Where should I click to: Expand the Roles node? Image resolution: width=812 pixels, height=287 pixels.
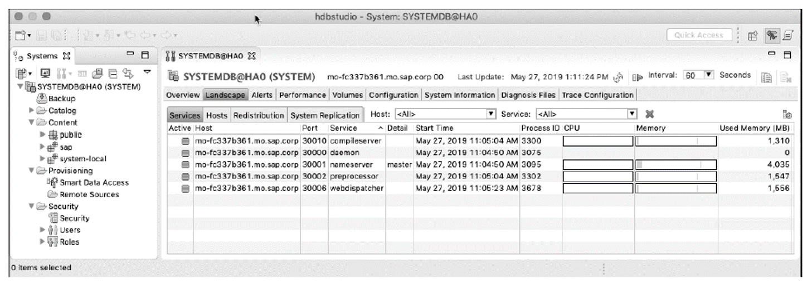click(42, 242)
